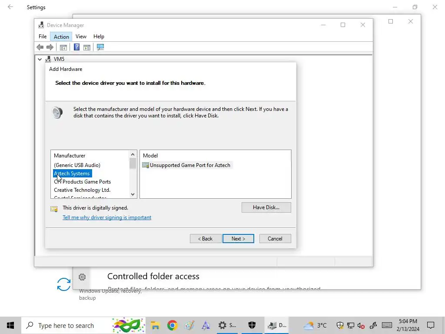Open Help using the blue question mark icon
This screenshot has height=334, width=445.
[76, 47]
